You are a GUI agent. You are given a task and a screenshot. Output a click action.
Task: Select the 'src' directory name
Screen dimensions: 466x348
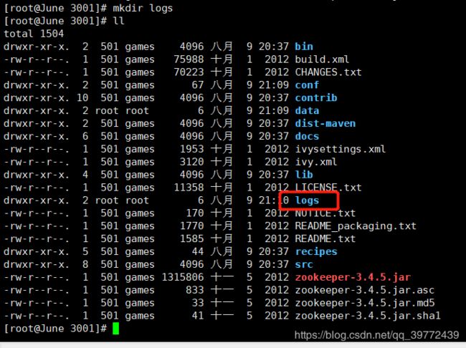tap(304, 264)
